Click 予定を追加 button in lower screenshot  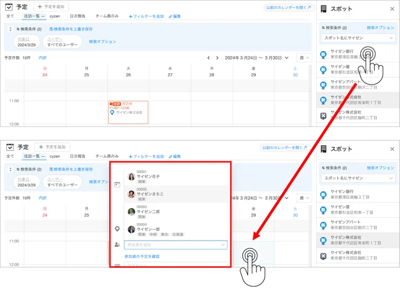tap(52, 147)
